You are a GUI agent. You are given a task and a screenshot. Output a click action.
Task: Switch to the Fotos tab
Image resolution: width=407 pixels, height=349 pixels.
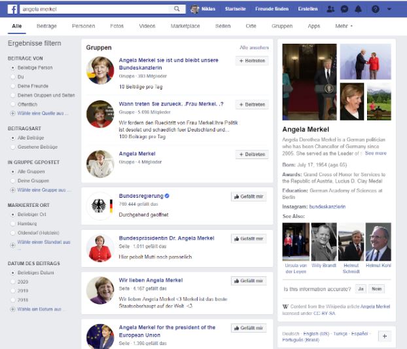(117, 26)
